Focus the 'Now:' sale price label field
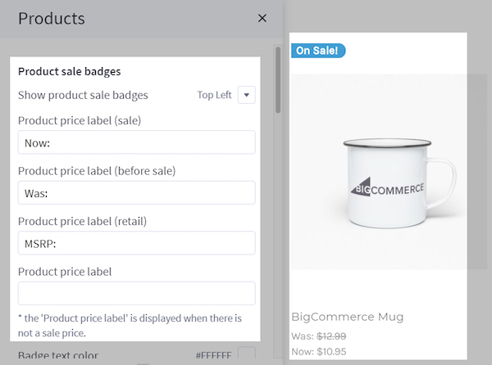 click(x=136, y=142)
